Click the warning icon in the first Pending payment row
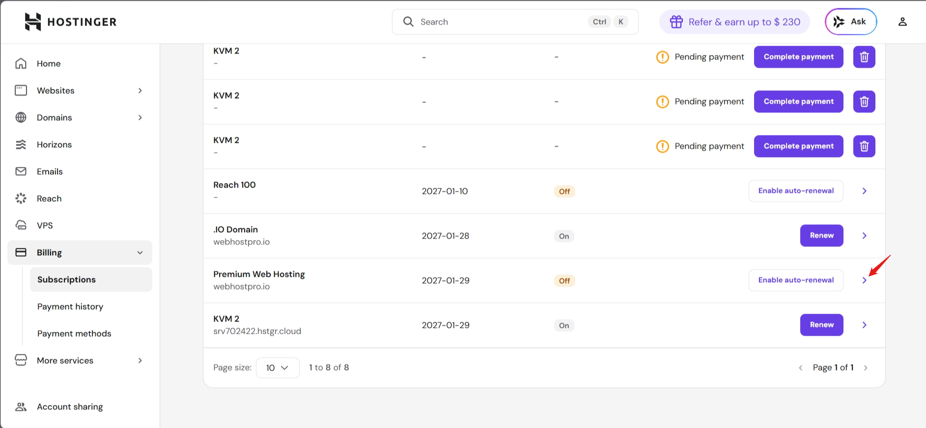The height and width of the screenshot is (428, 926). [x=663, y=57]
